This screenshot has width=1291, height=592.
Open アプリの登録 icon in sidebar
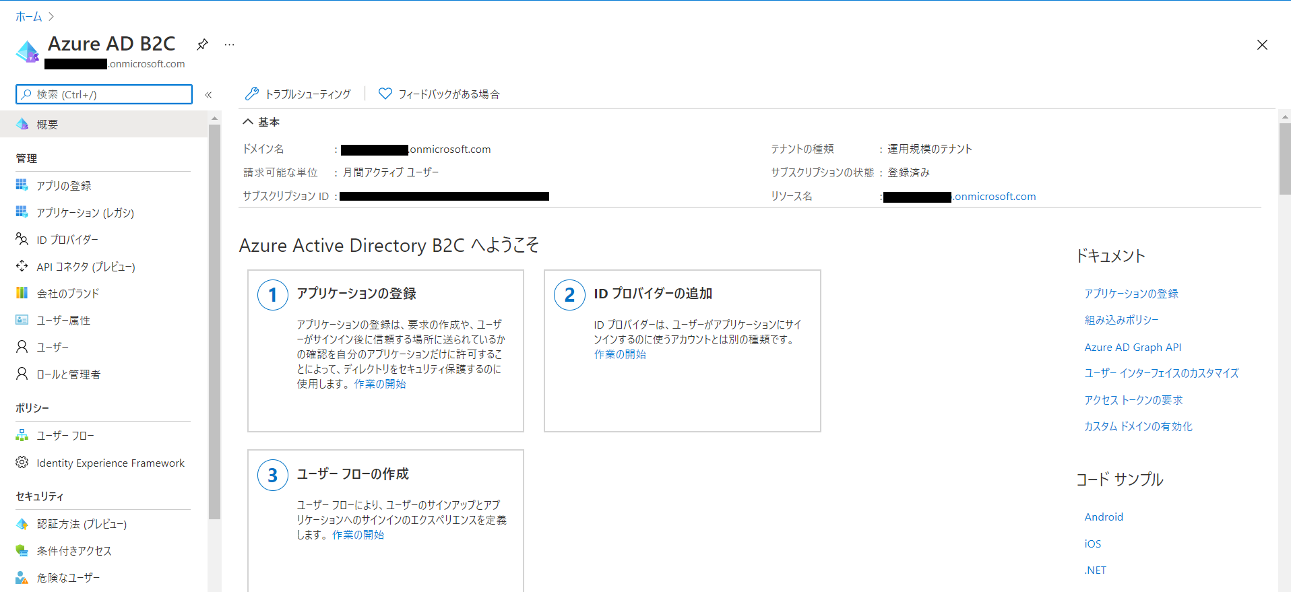pos(22,185)
